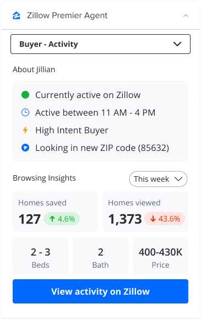Click the green active status dot

tap(25, 95)
